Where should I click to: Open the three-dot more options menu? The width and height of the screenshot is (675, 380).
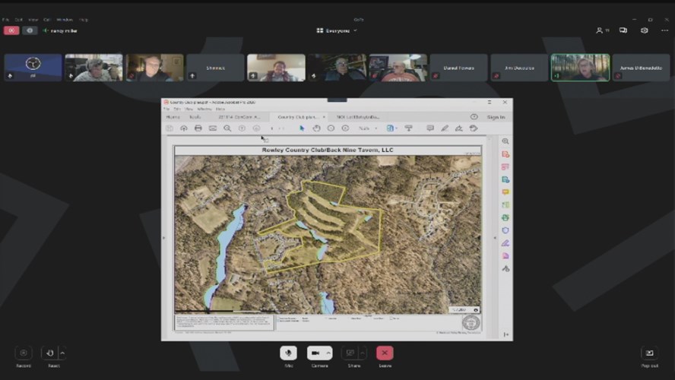[x=664, y=30]
